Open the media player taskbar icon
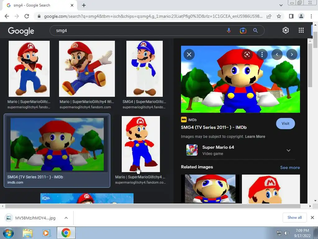This screenshot has width=318, height=239. click(46, 233)
